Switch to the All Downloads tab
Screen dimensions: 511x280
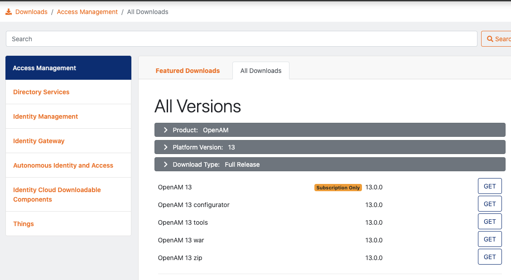click(261, 71)
